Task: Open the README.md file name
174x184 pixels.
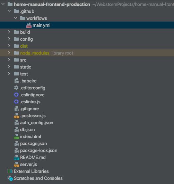Action: (33, 157)
